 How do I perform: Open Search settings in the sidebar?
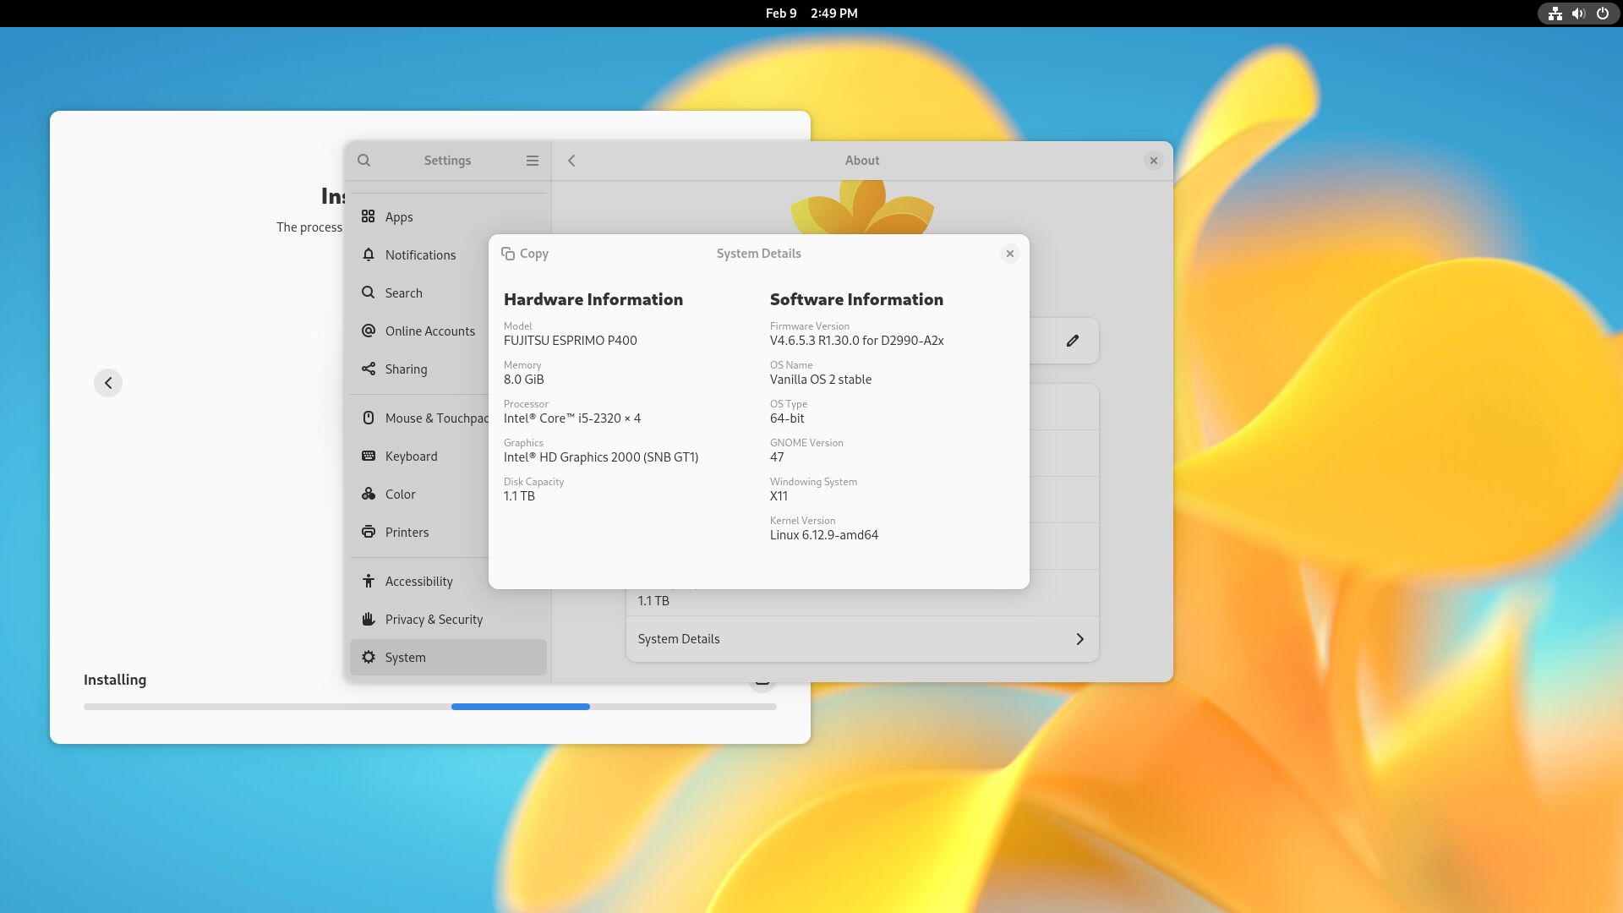tap(448, 292)
